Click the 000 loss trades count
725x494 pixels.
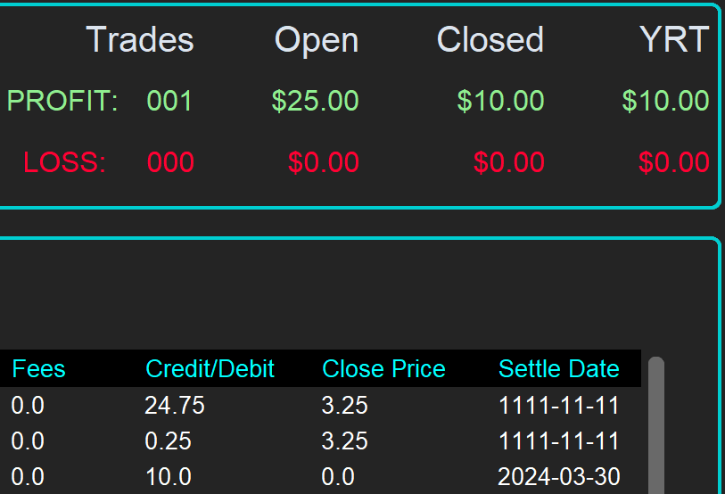coord(169,163)
